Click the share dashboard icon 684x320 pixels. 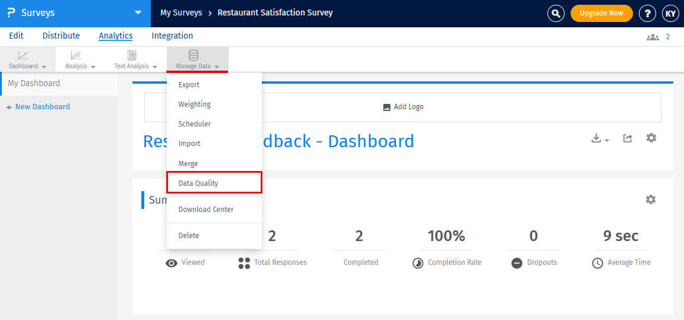point(628,138)
